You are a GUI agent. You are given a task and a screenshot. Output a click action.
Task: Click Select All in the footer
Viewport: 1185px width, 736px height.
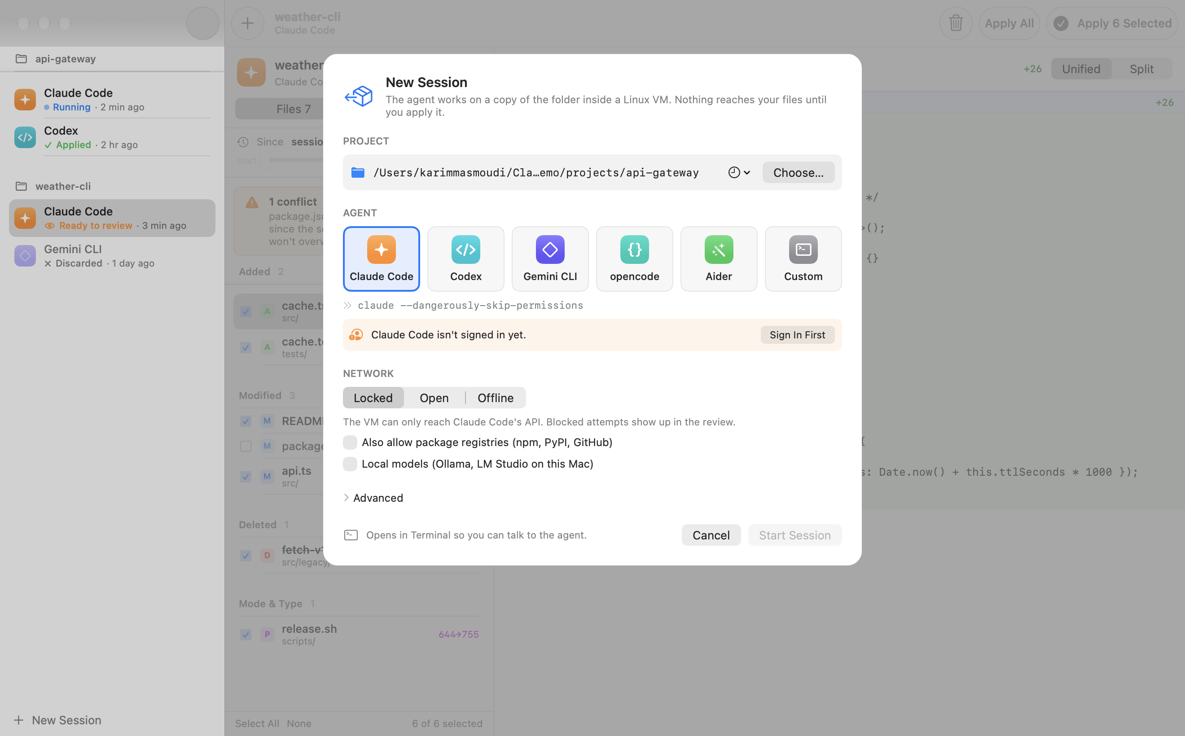[257, 723]
